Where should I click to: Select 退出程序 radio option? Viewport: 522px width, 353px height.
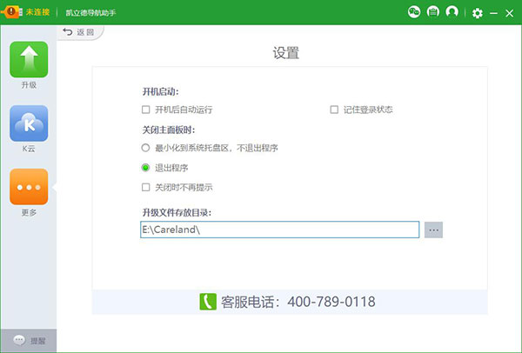(x=145, y=167)
